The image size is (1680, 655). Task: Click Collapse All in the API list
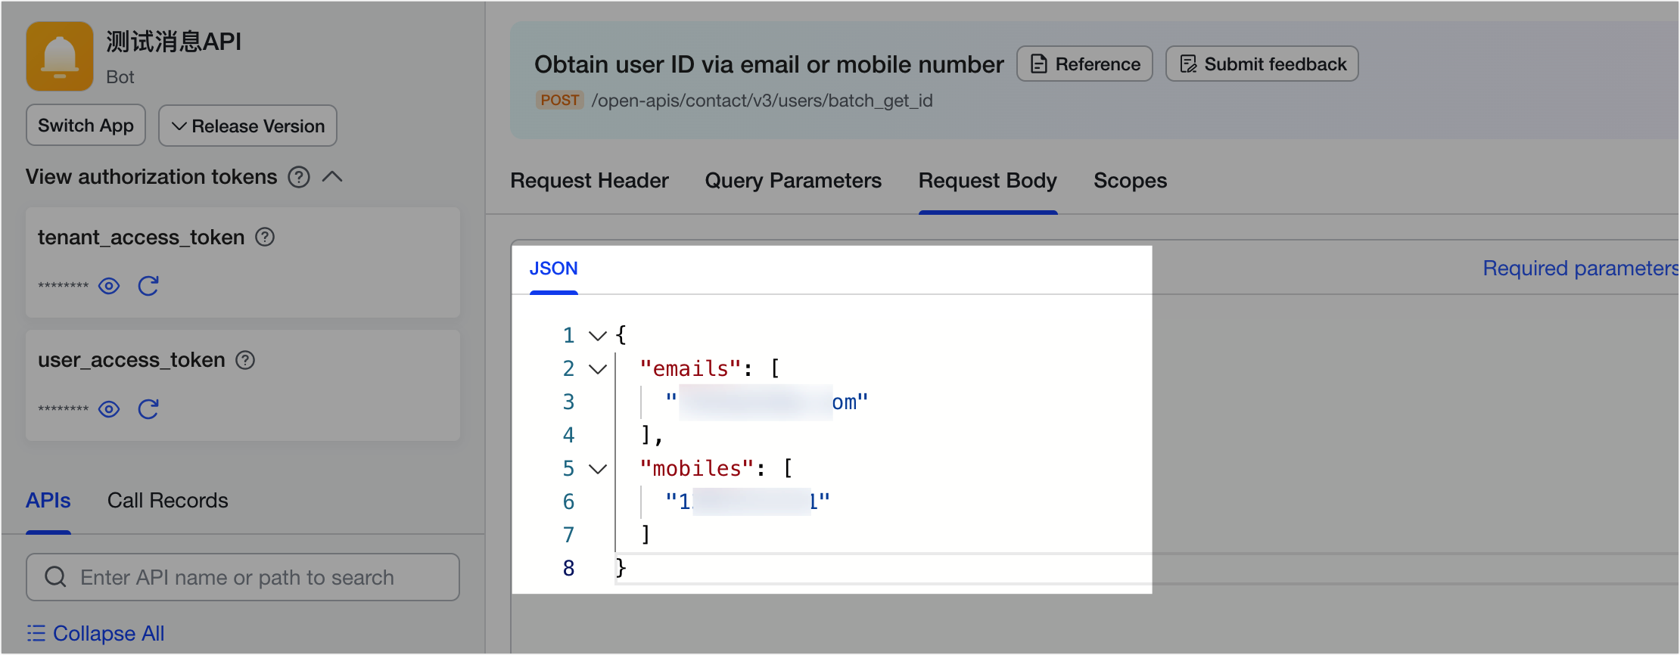[x=95, y=633]
